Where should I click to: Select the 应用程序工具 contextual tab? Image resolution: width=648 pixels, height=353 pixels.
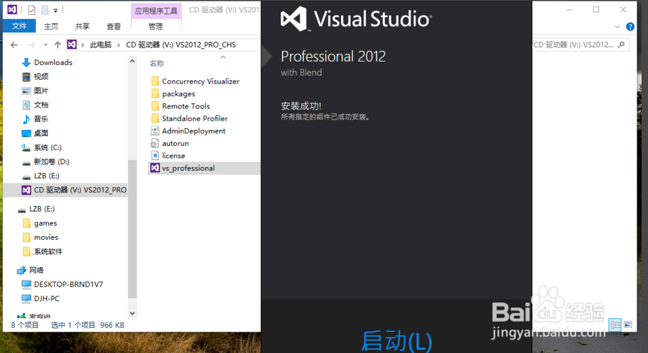(x=156, y=11)
